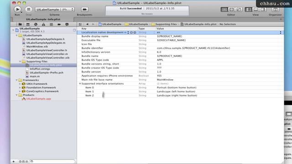Click Bundle version value 1.0
The width and height of the screenshot is (292, 164).
[159, 72]
